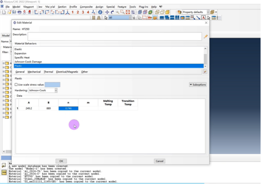Open the File menu
The image size is (261, 184).
tap(8, 7)
